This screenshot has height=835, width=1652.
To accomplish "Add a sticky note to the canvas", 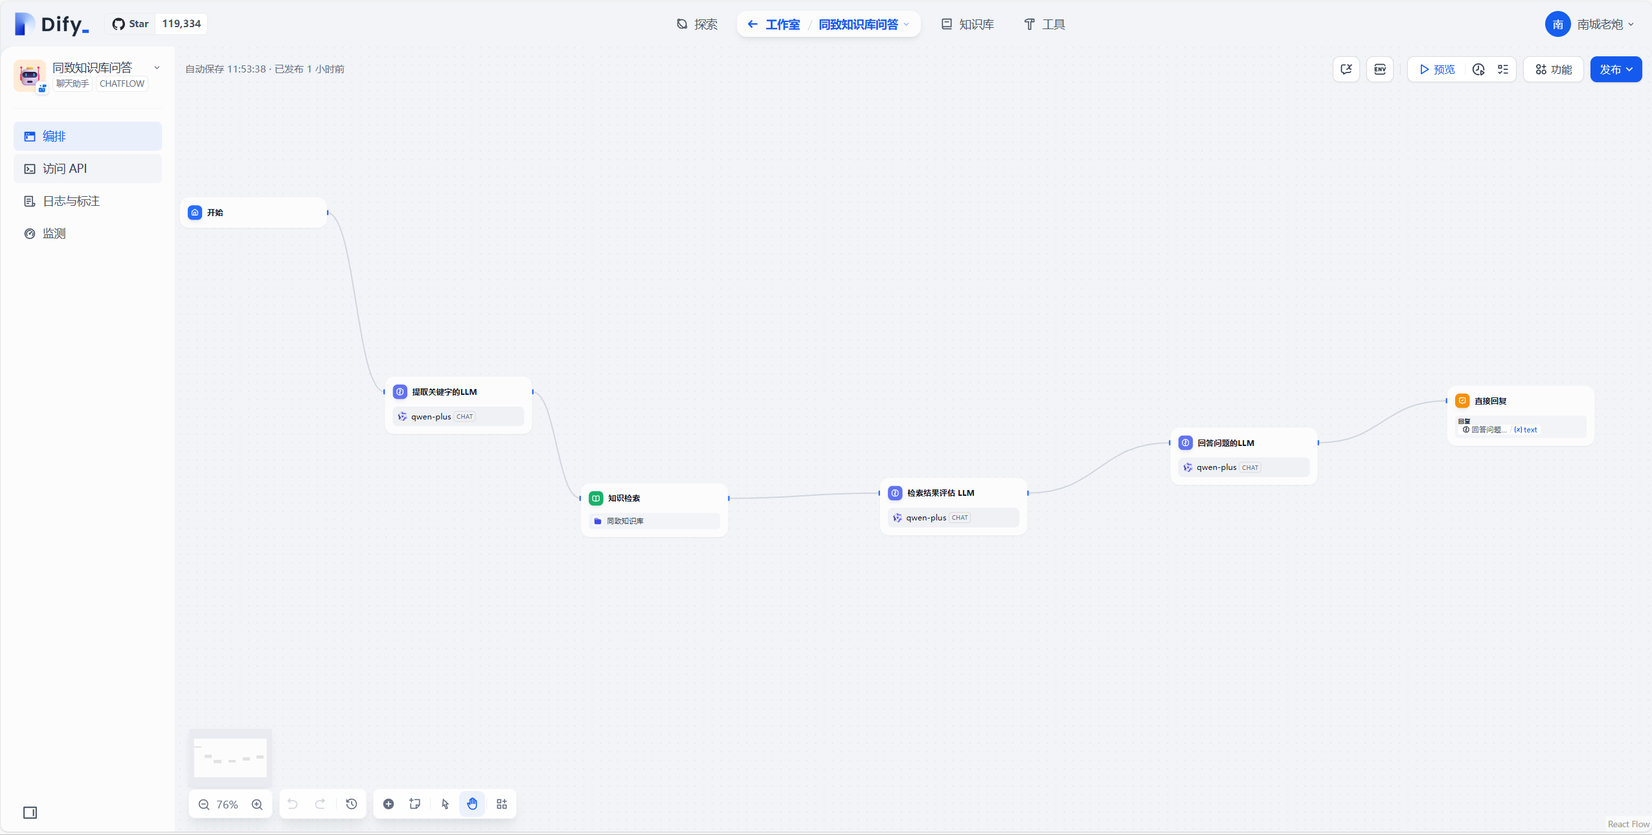I will tap(415, 804).
